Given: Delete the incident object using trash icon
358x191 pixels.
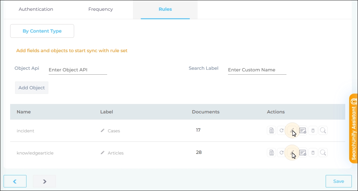Looking at the screenshot, I should [313, 131].
